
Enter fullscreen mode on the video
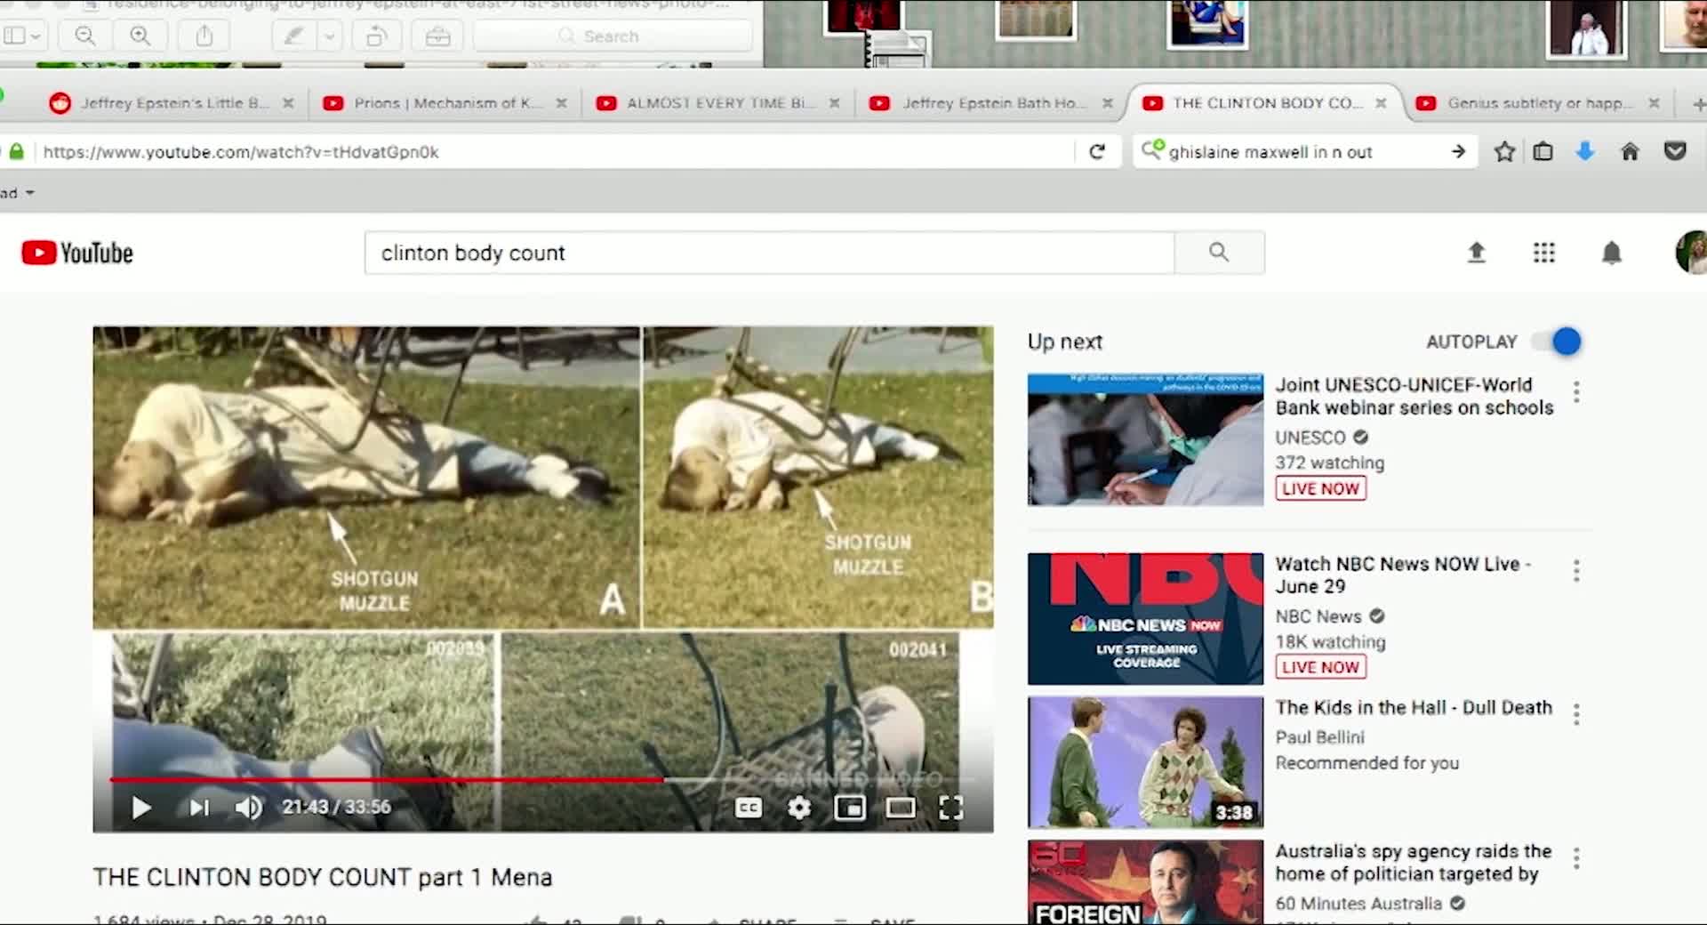[x=950, y=808]
